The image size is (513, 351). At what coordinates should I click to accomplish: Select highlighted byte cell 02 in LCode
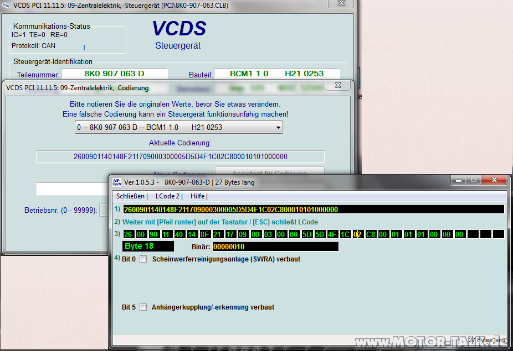[357, 234]
